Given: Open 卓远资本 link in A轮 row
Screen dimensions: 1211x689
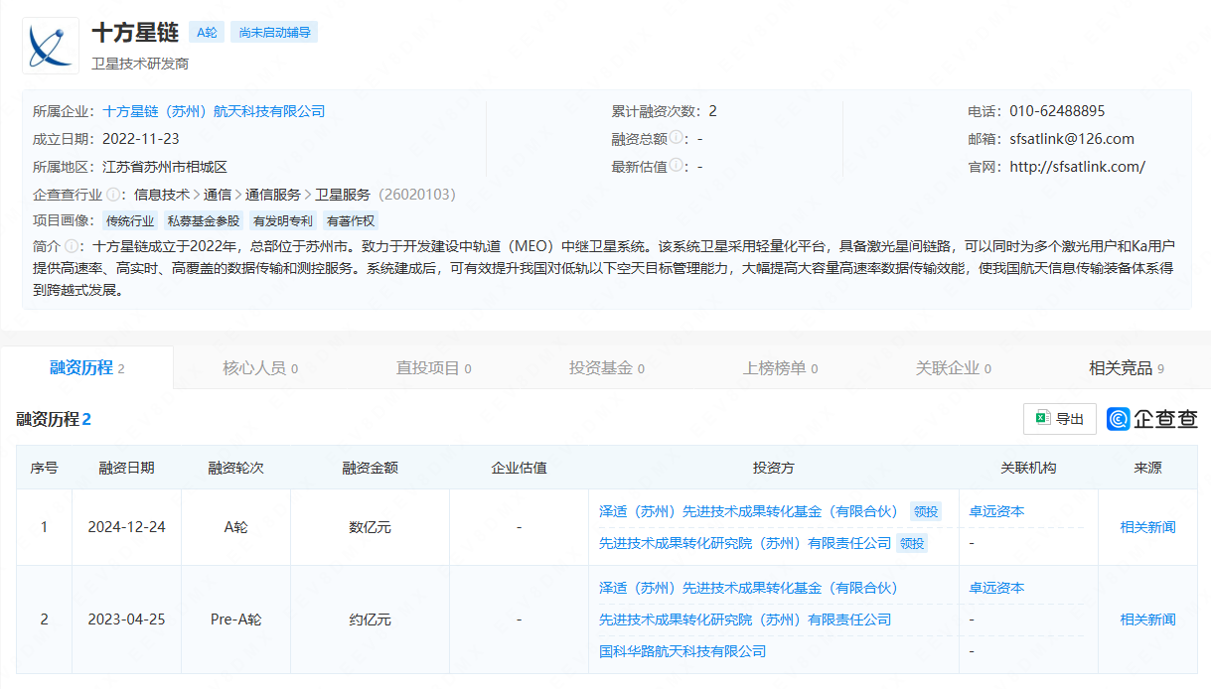Looking at the screenshot, I should pos(996,511).
